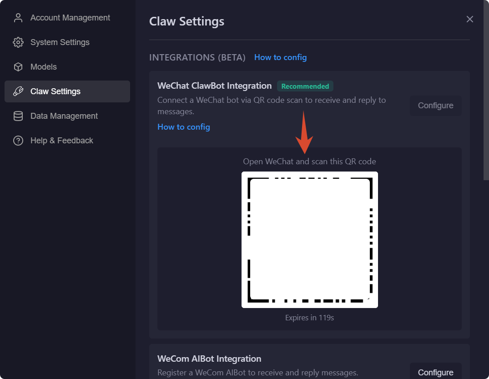The height and width of the screenshot is (379, 489).
Task: Click Configure for WeChat ClawBot Integration
Action: click(435, 106)
